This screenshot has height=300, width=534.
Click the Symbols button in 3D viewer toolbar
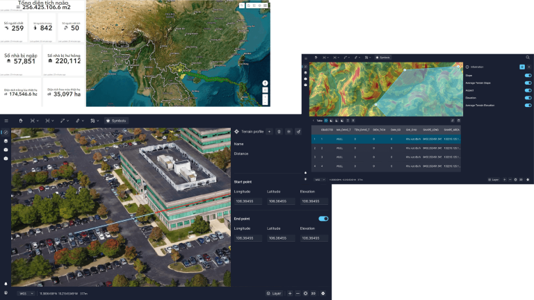point(116,121)
